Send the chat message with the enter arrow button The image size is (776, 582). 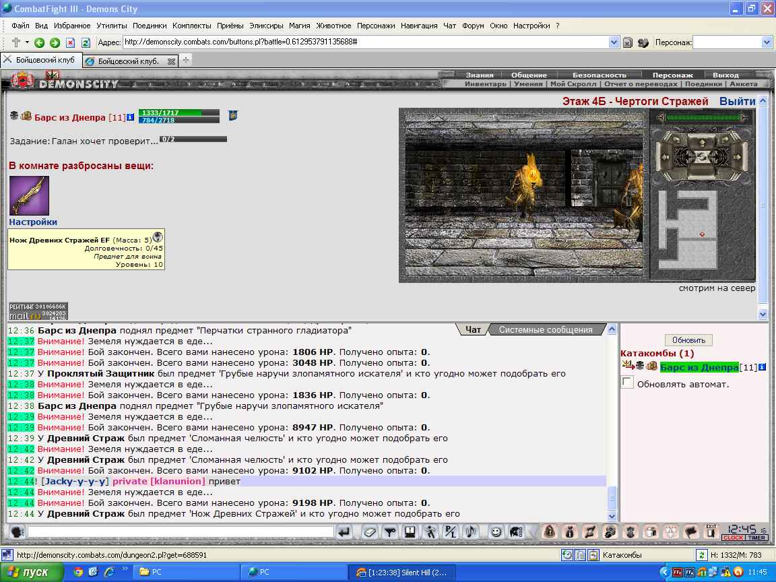344,532
